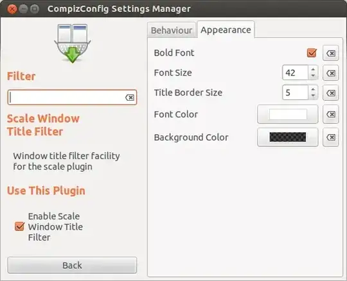The height and width of the screenshot is (281, 347).
Task: Reset Bold Font to default icon
Action: tap(331, 53)
